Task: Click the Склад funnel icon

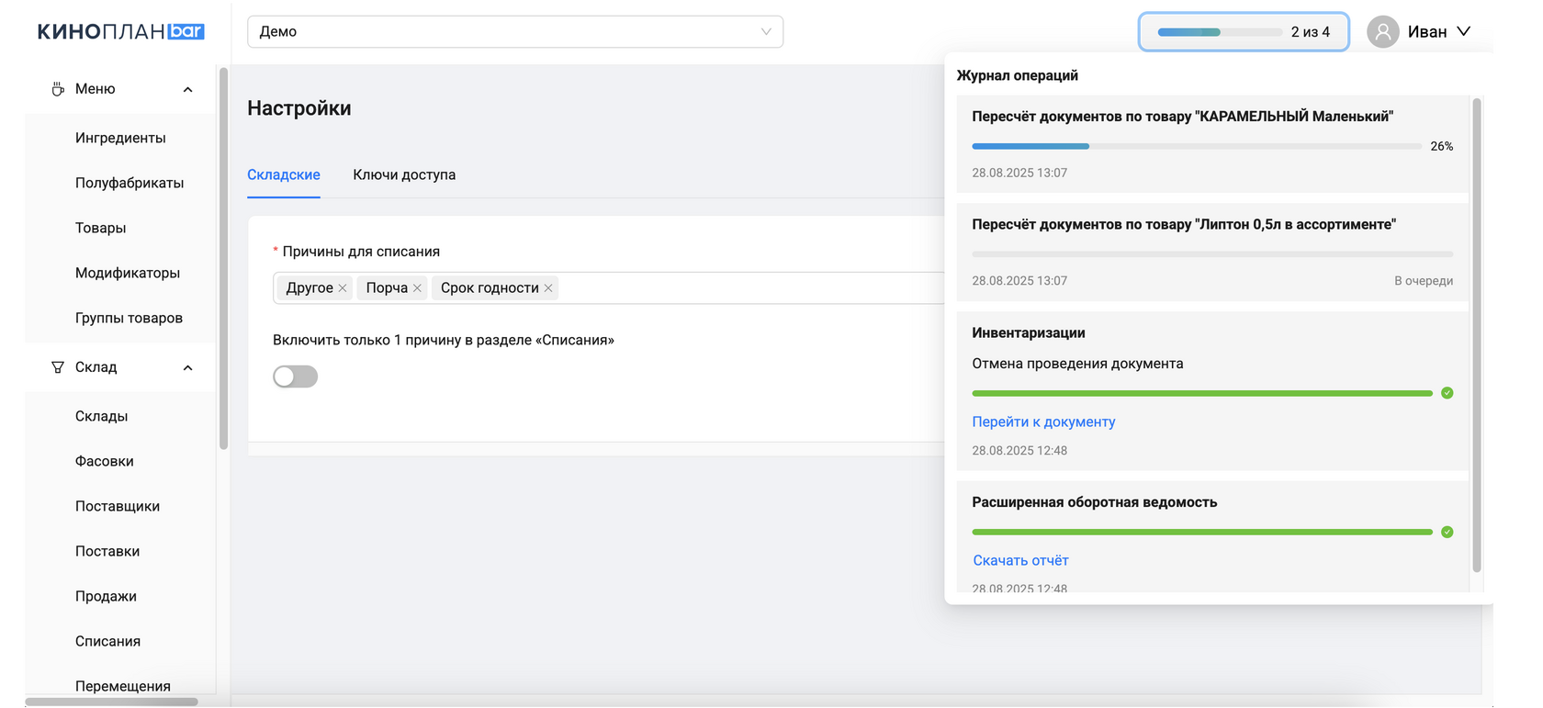Action: click(58, 367)
